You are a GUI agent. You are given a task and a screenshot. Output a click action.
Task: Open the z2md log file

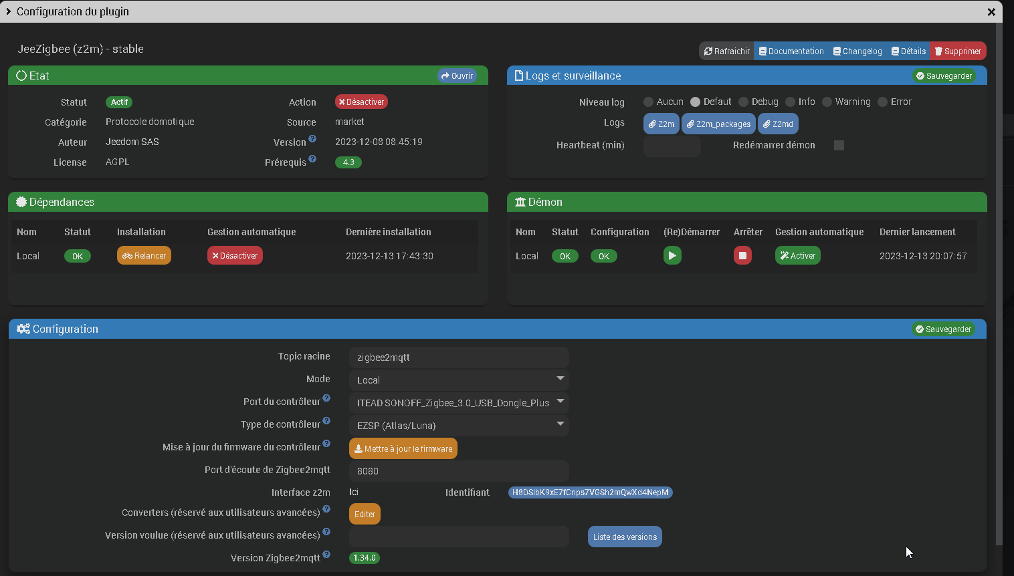tap(778, 124)
